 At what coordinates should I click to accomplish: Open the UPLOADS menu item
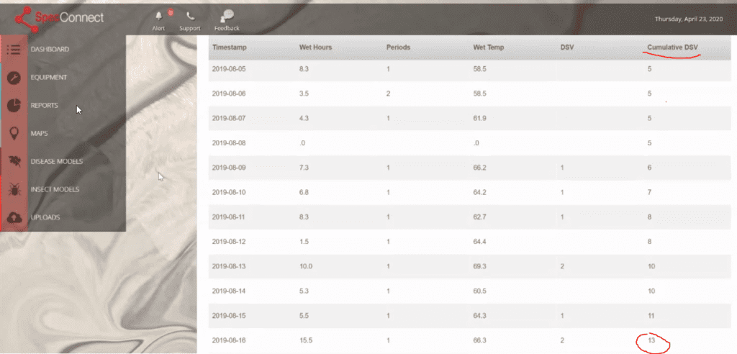(45, 218)
